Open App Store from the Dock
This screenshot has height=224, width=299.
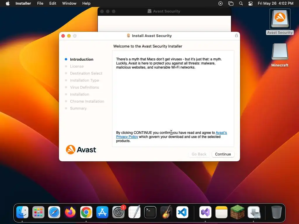coord(102,212)
